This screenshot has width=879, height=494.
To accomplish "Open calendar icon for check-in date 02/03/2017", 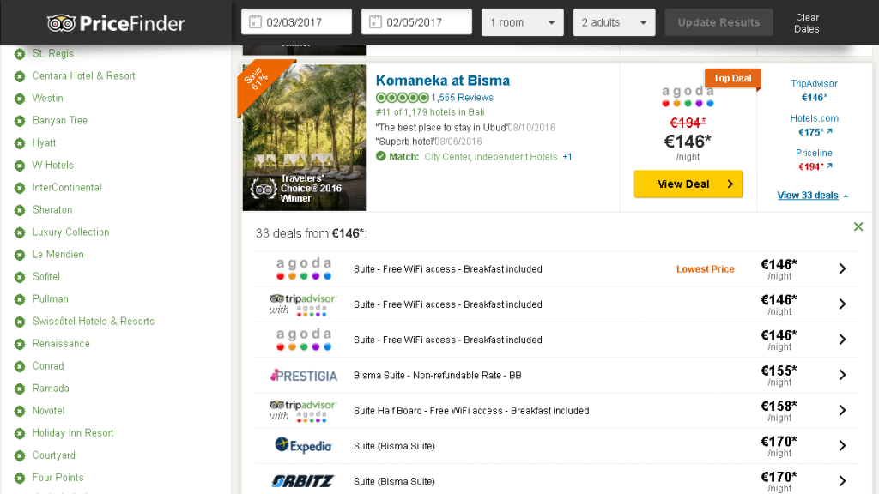I will pos(255,22).
